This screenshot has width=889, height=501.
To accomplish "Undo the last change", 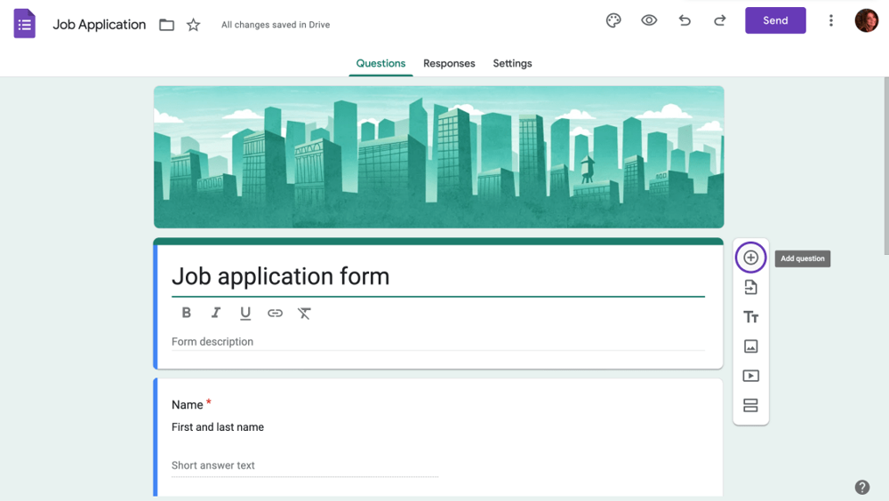I will [x=685, y=20].
